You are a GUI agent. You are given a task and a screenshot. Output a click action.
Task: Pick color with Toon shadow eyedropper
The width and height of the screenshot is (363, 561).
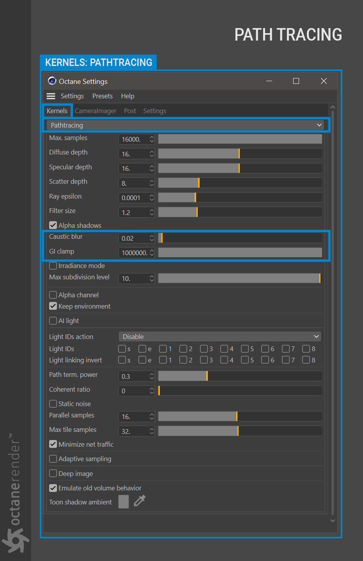(x=140, y=501)
